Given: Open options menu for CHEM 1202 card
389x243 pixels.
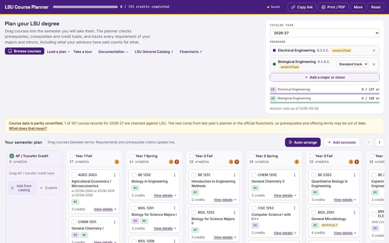Looking at the screenshot, I should (x=295, y=175).
